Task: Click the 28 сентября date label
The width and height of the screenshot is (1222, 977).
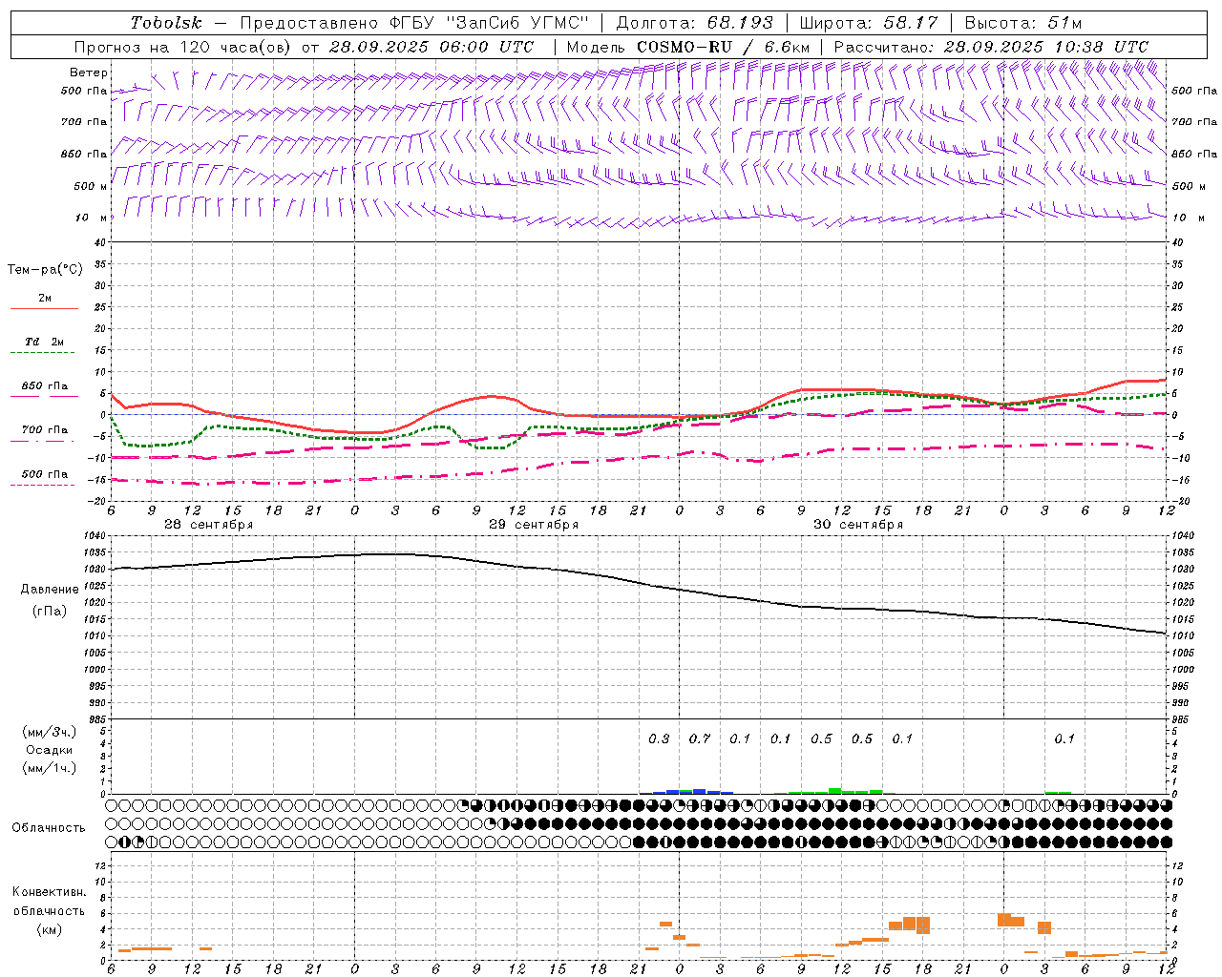Action: pyautogui.click(x=208, y=525)
